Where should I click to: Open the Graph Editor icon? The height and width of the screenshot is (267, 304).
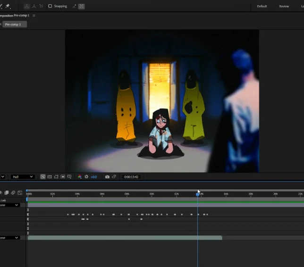pos(20,192)
